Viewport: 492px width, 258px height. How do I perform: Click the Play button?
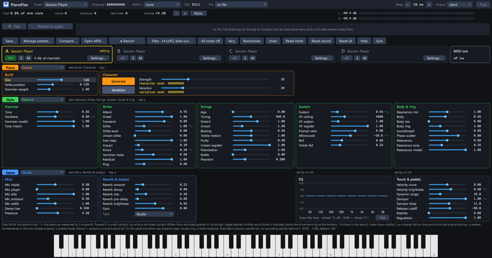(14, 26)
